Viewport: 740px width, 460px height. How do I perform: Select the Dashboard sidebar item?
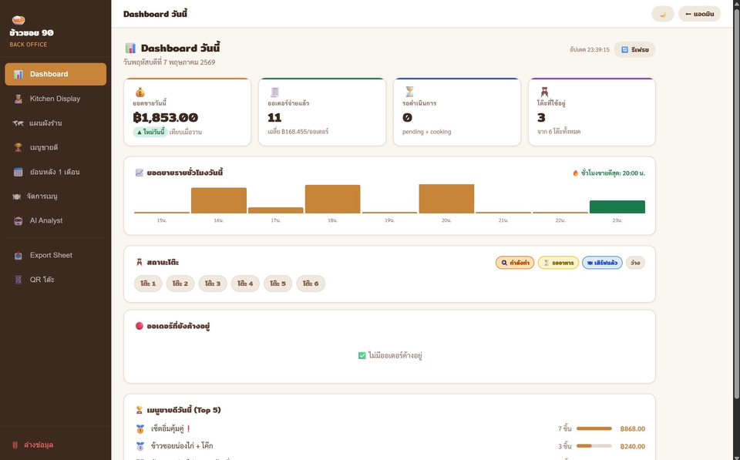tap(55, 74)
